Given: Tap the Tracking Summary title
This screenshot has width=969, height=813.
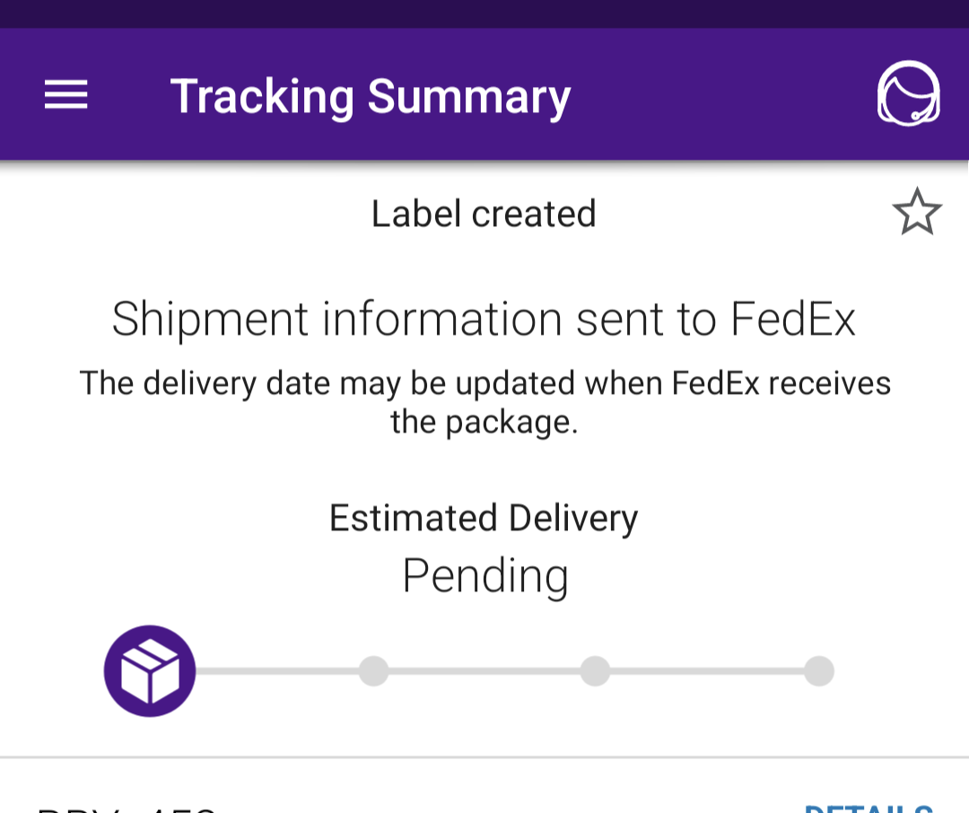Looking at the screenshot, I should [371, 96].
